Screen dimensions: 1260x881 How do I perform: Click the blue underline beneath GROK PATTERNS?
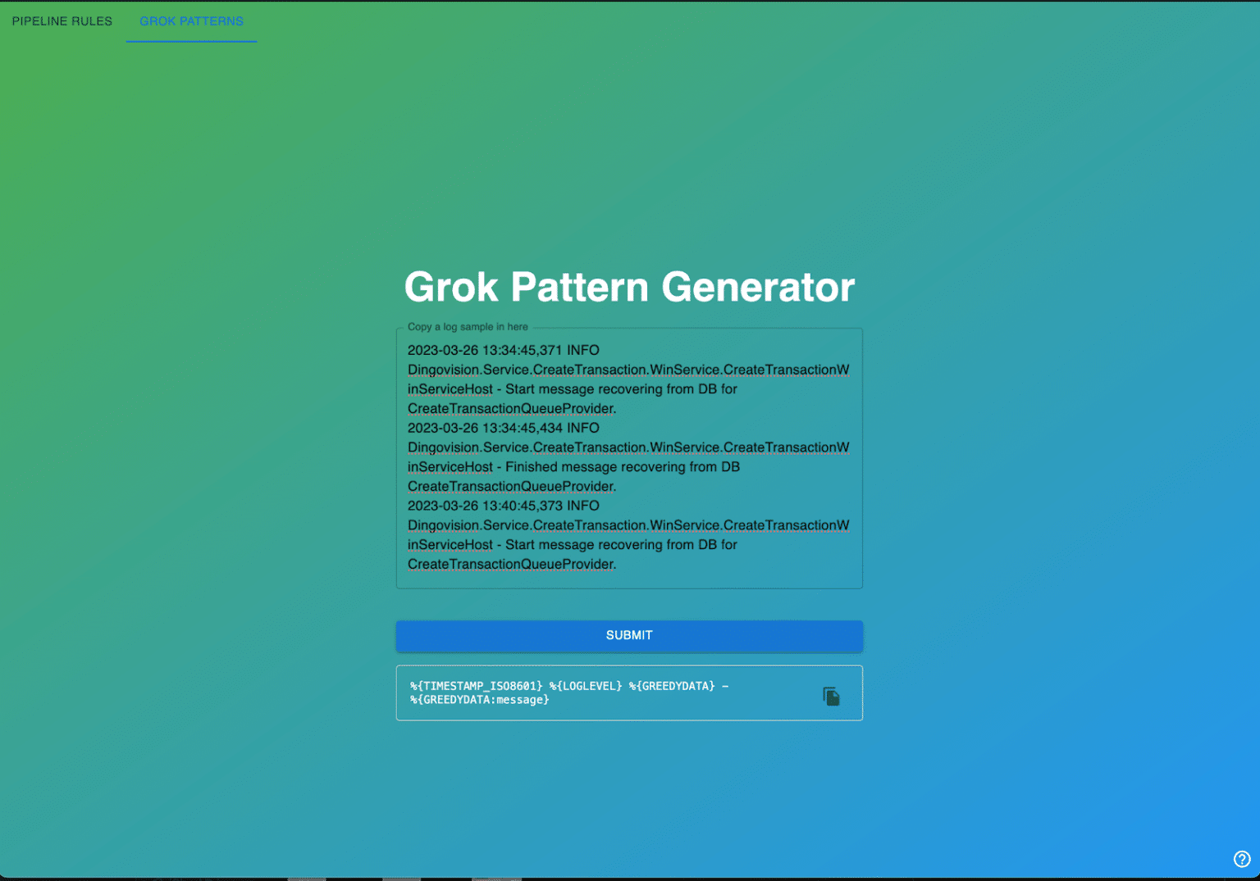click(x=191, y=41)
